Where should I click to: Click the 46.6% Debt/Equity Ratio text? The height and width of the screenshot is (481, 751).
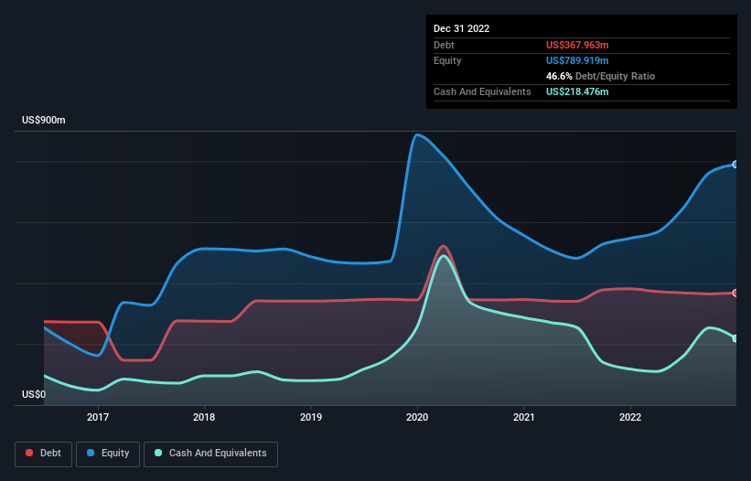click(x=601, y=76)
